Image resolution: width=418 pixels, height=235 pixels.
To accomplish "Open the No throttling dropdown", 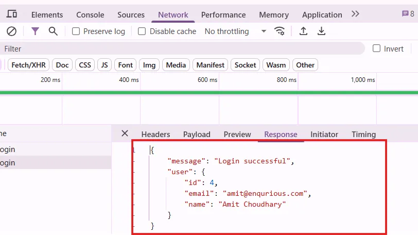I will pyautogui.click(x=235, y=31).
